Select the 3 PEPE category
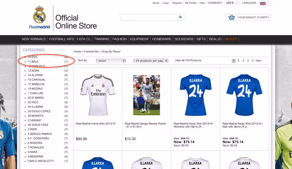Viewport: 292px width, 169px height. coord(32,130)
